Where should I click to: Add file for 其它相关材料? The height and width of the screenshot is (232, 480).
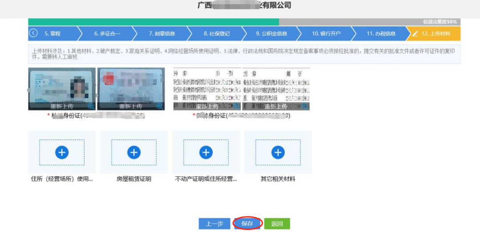click(278, 152)
